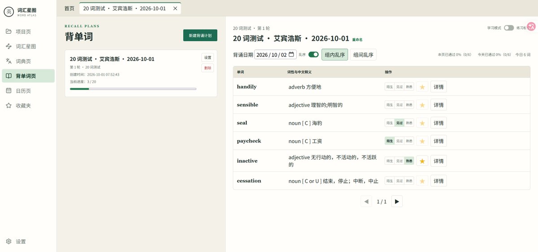Click 今日 6 词 stat
Viewport: 538px width, 252px height.
click(x=523, y=55)
